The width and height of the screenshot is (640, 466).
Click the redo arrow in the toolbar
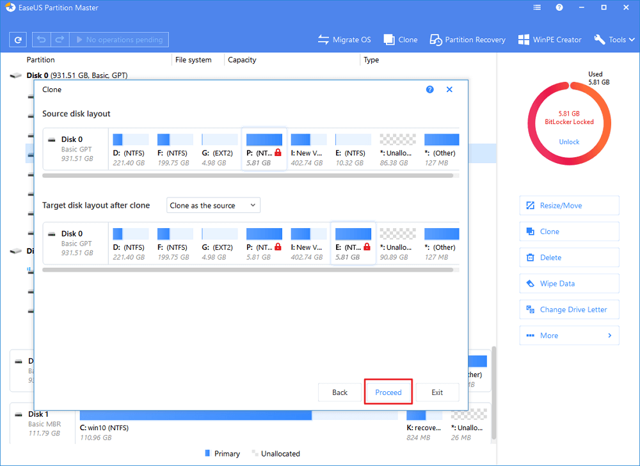60,40
